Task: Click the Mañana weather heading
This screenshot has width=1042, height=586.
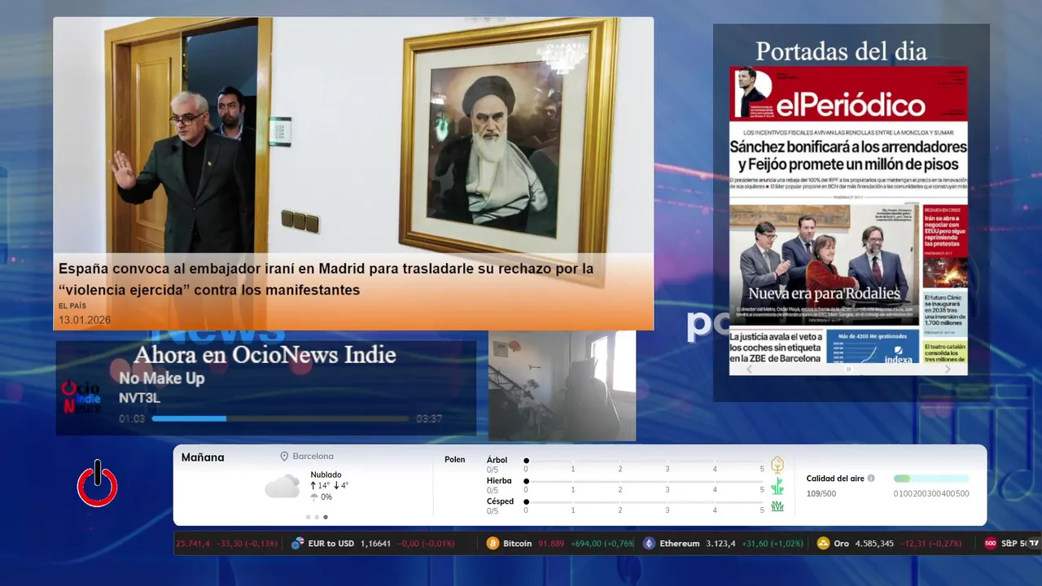Action: pos(203,457)
